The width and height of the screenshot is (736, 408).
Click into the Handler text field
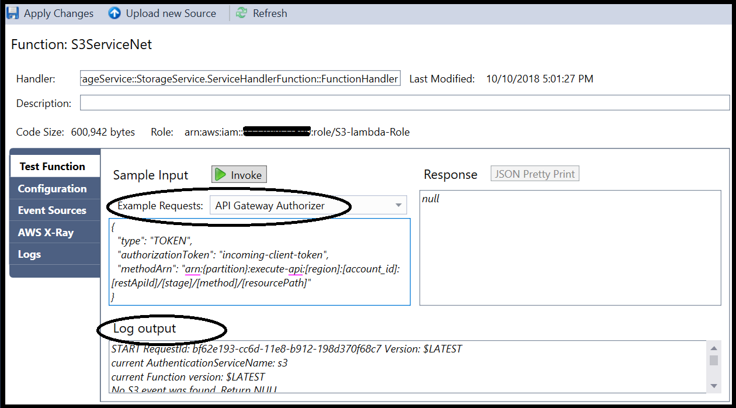(x=240, y=79)
